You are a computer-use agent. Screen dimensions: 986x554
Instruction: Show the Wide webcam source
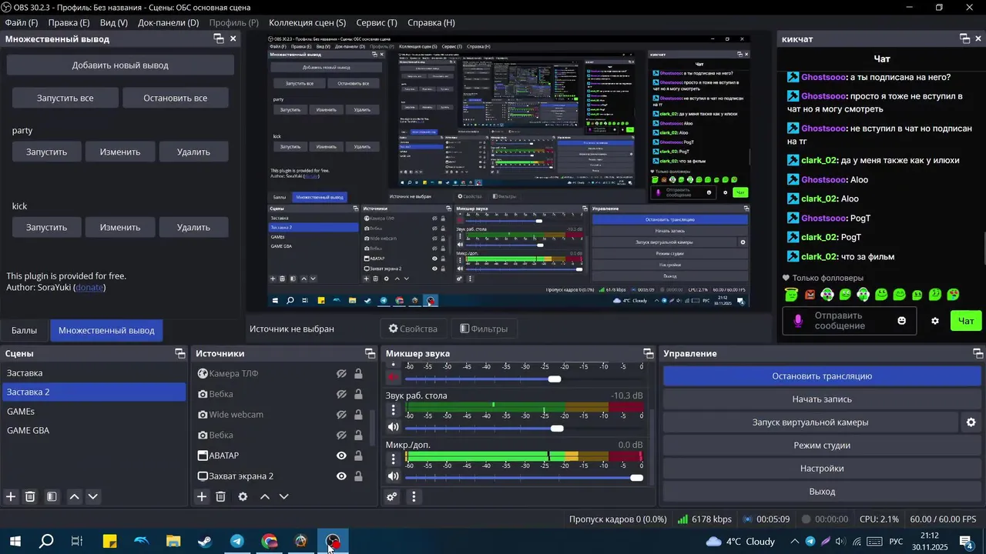(x=341, y=415)
